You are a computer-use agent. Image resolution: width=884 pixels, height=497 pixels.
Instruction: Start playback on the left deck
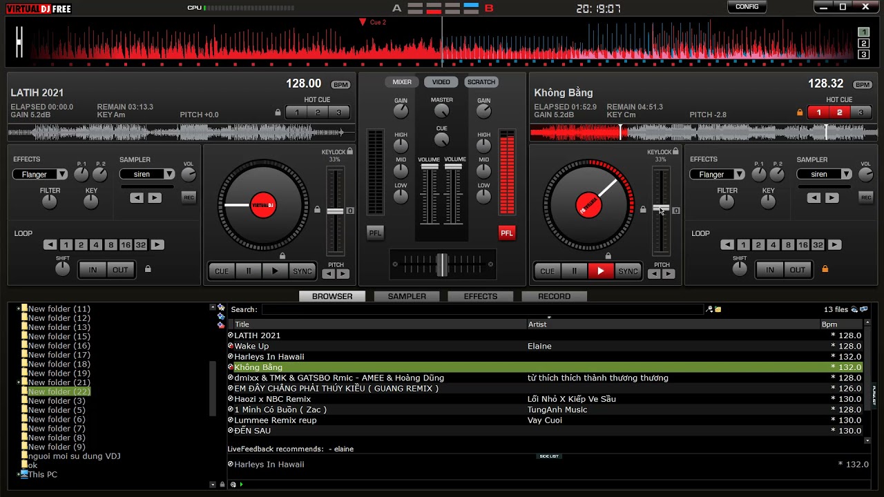pos(275,271)
